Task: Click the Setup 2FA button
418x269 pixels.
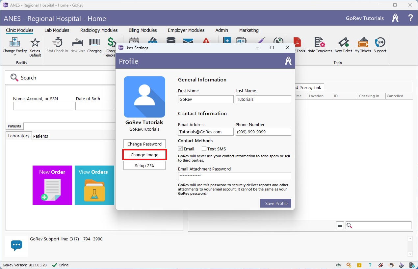Action: [144, 166]
